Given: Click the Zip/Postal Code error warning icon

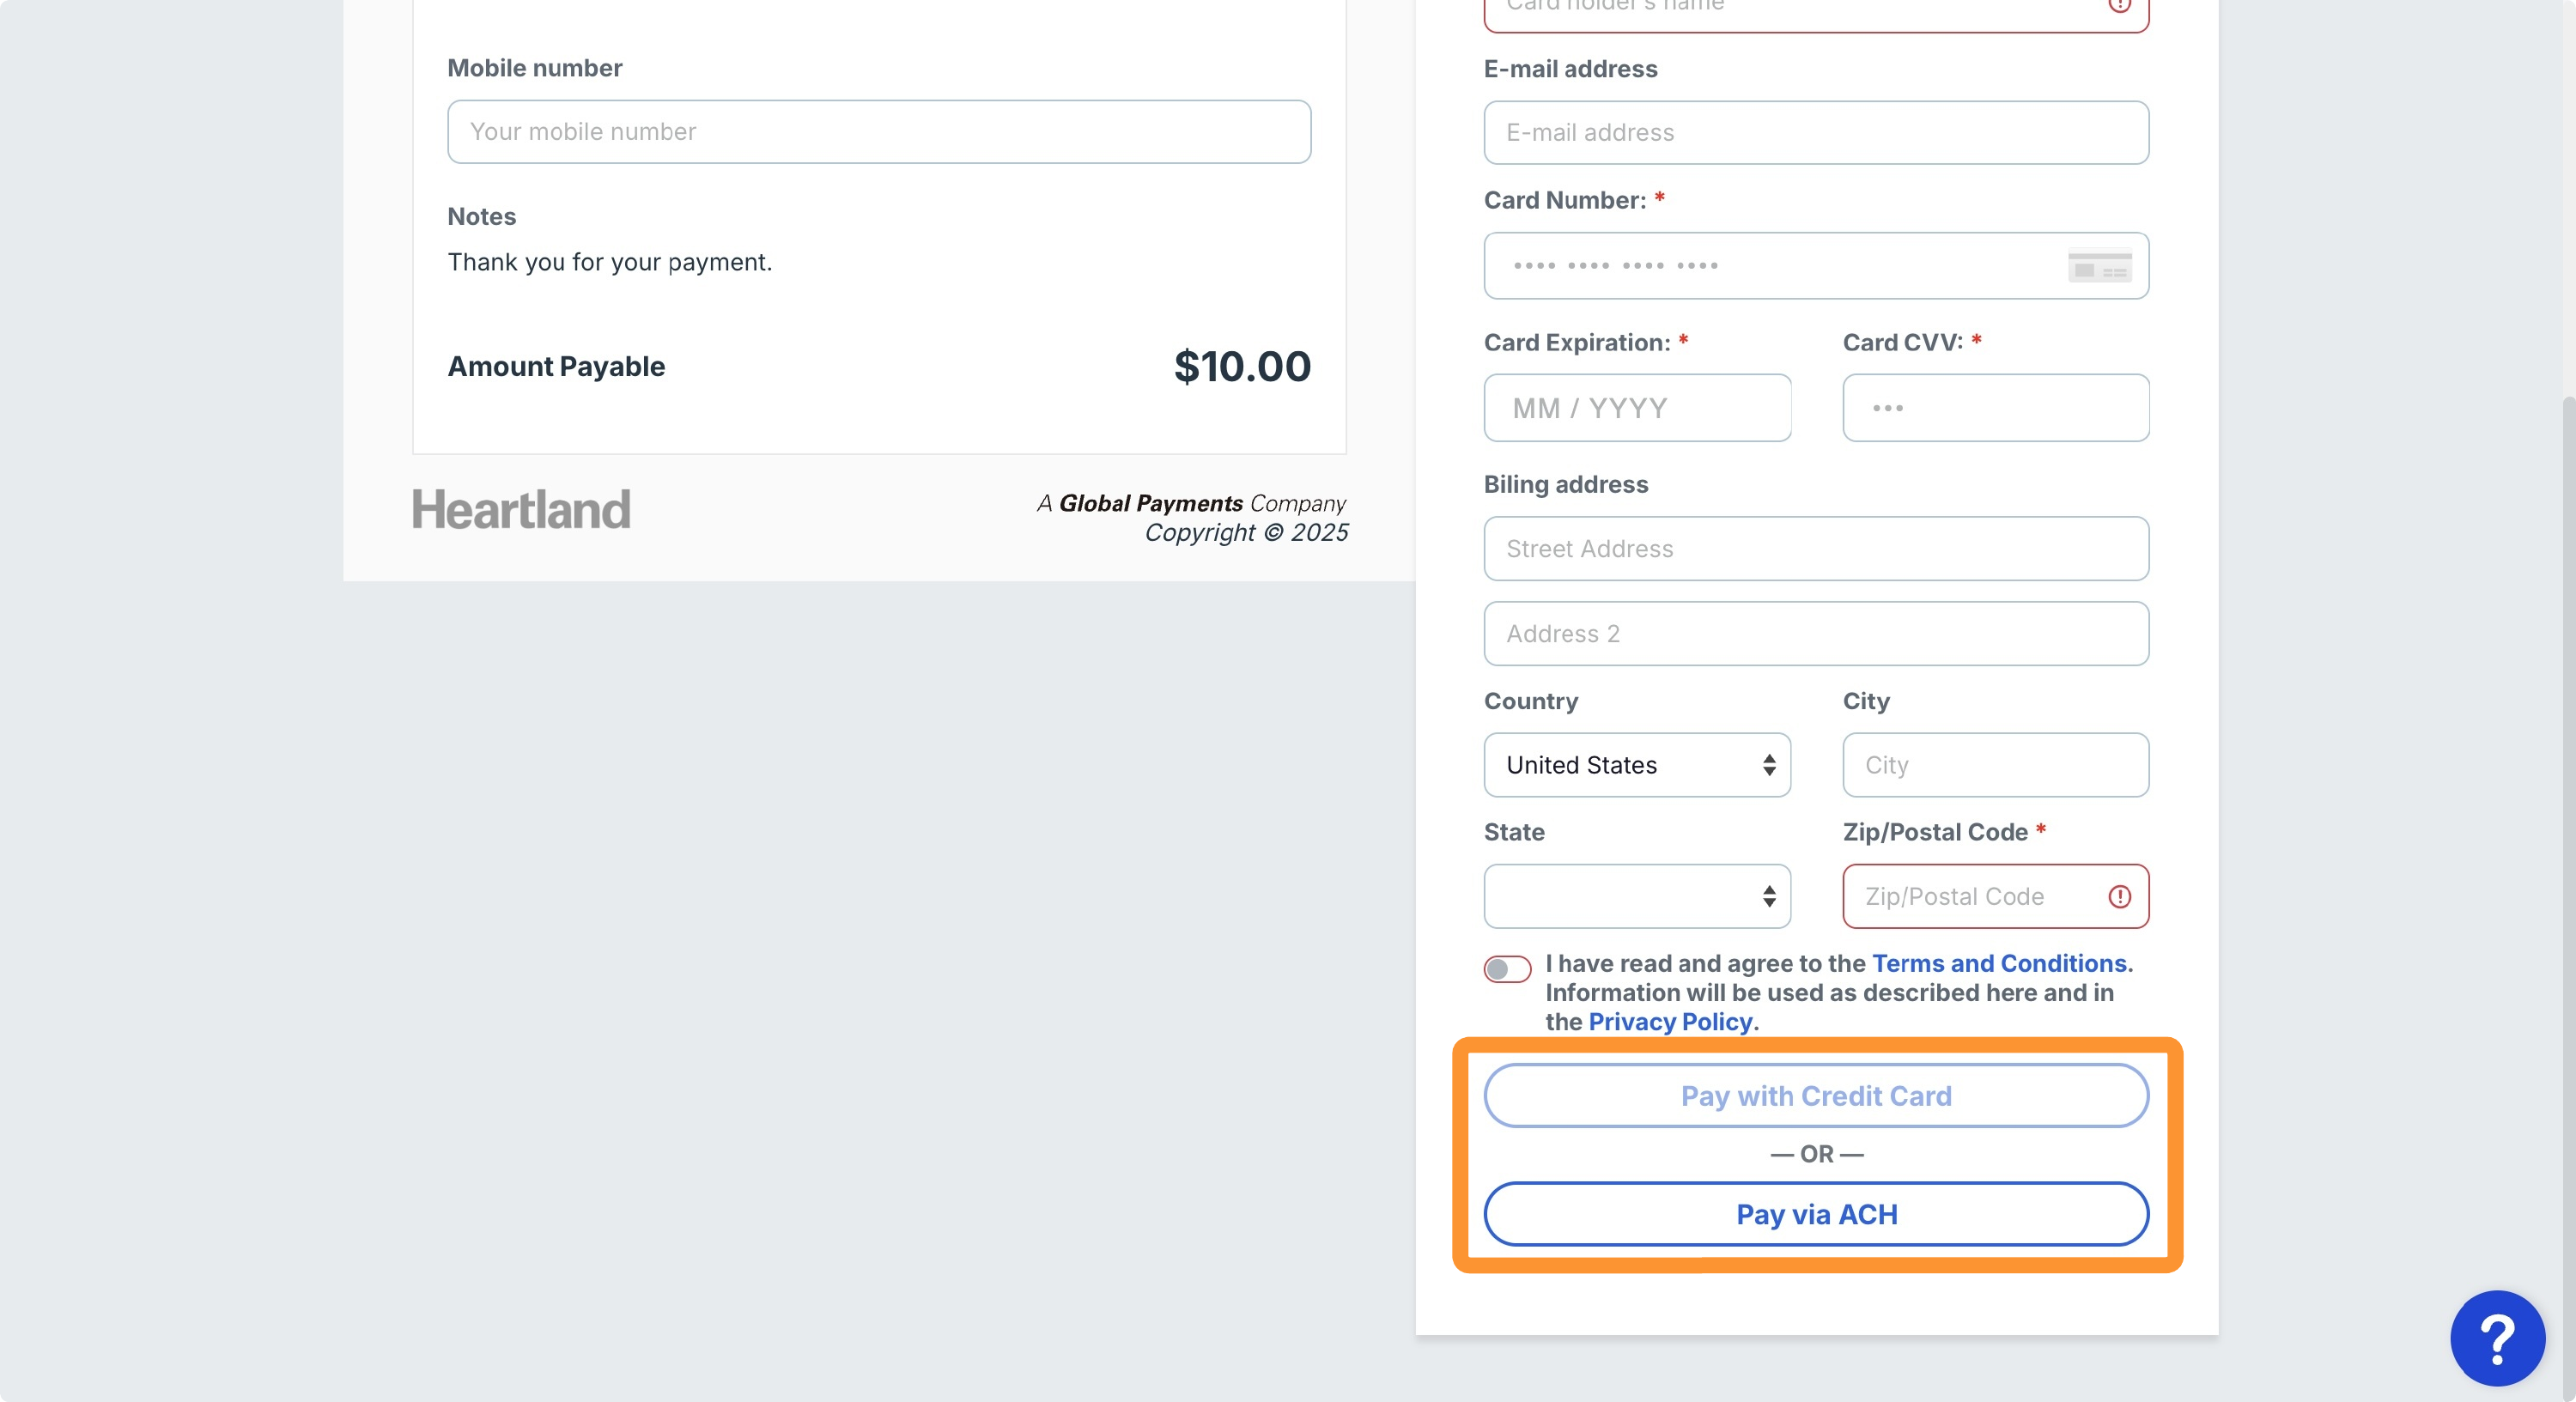Looking at the screenshot, I should [2119, 897].
